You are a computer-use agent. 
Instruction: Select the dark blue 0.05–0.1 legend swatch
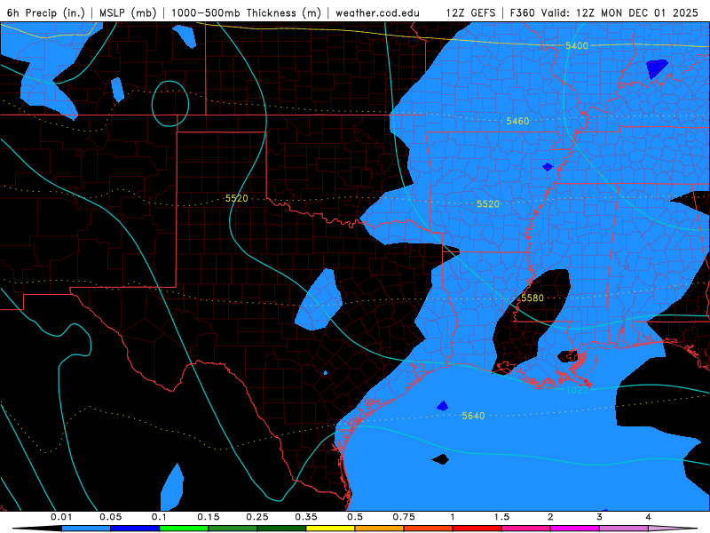pos(135,529)
